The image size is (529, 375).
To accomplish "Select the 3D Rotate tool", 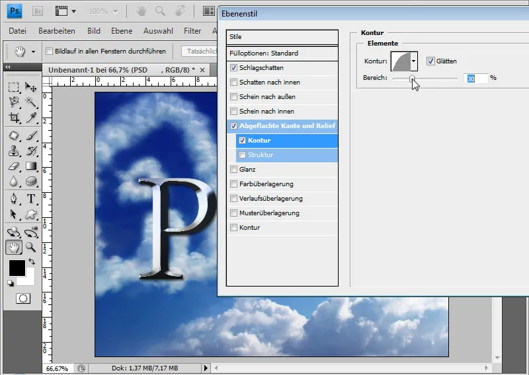I will coord(13,232).
